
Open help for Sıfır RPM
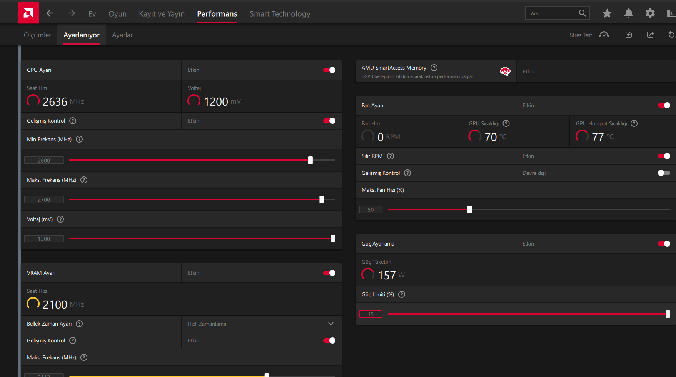coord(391,156)
